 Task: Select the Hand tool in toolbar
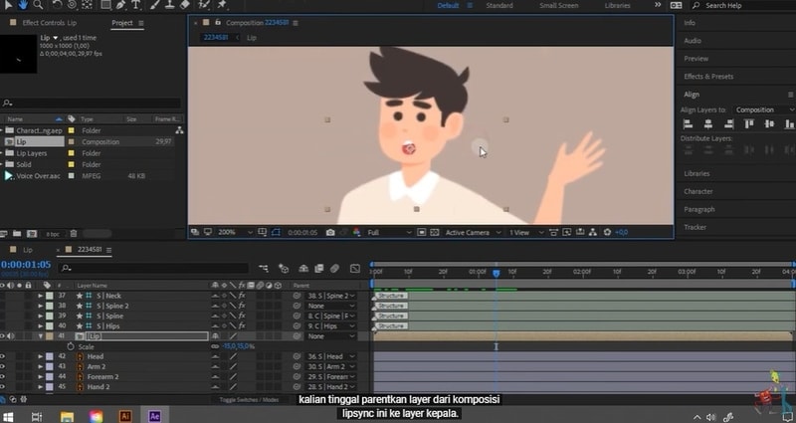[23, 5]
